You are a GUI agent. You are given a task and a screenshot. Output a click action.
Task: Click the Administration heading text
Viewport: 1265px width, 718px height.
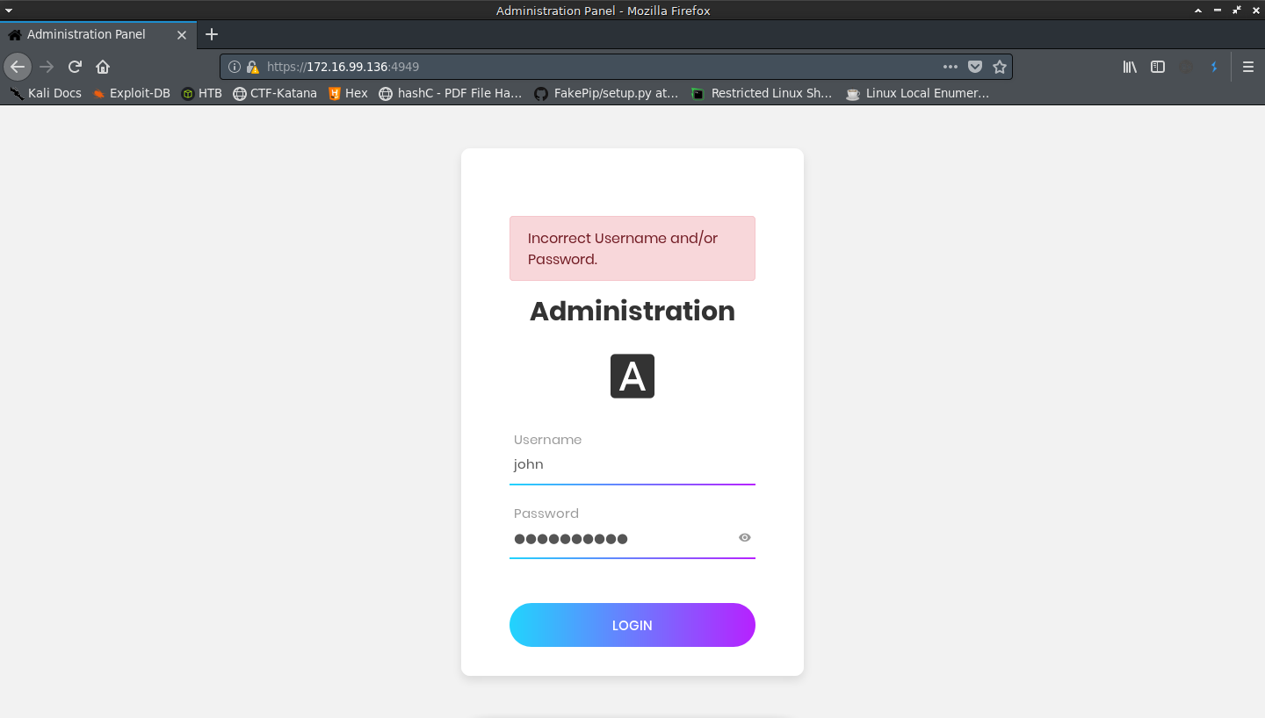[x=632, y=311]
